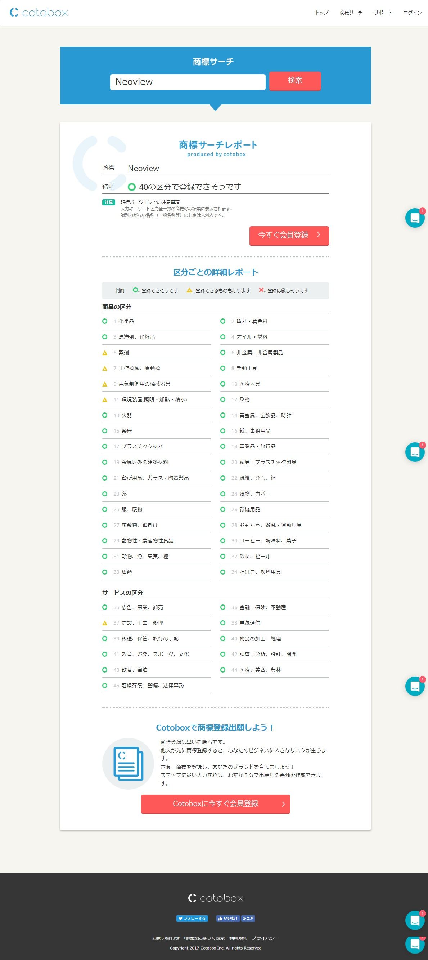Open the chat widget beside the report header
The width and height of the screenshot is (428, 960).
coord(415,218)
